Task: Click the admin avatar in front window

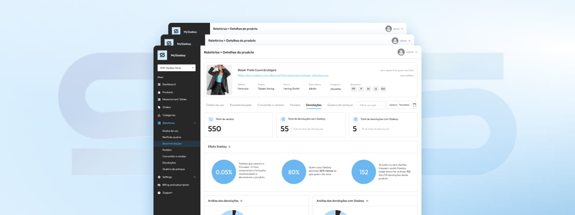Action: [x=401, y=52]
